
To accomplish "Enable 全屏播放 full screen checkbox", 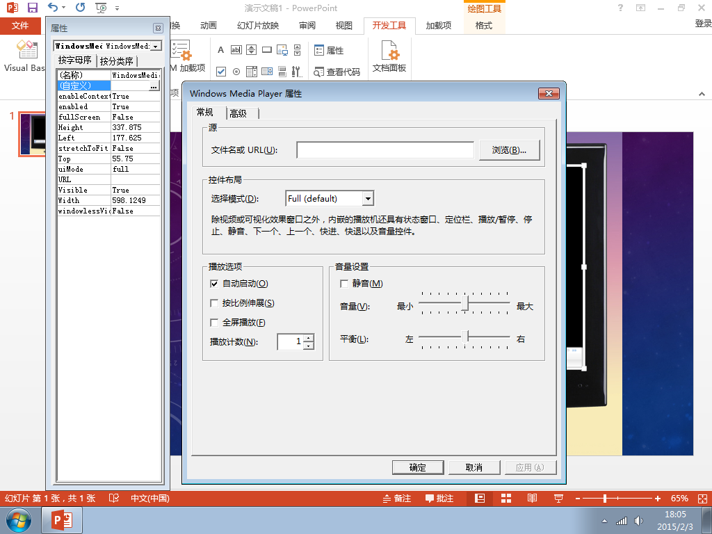I will (x=214, y=323).
